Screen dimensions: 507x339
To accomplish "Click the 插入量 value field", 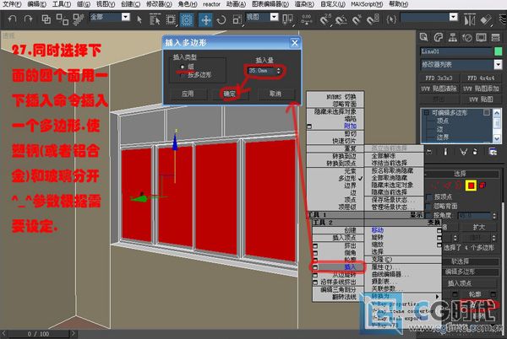I will click(x=261, y=71).
